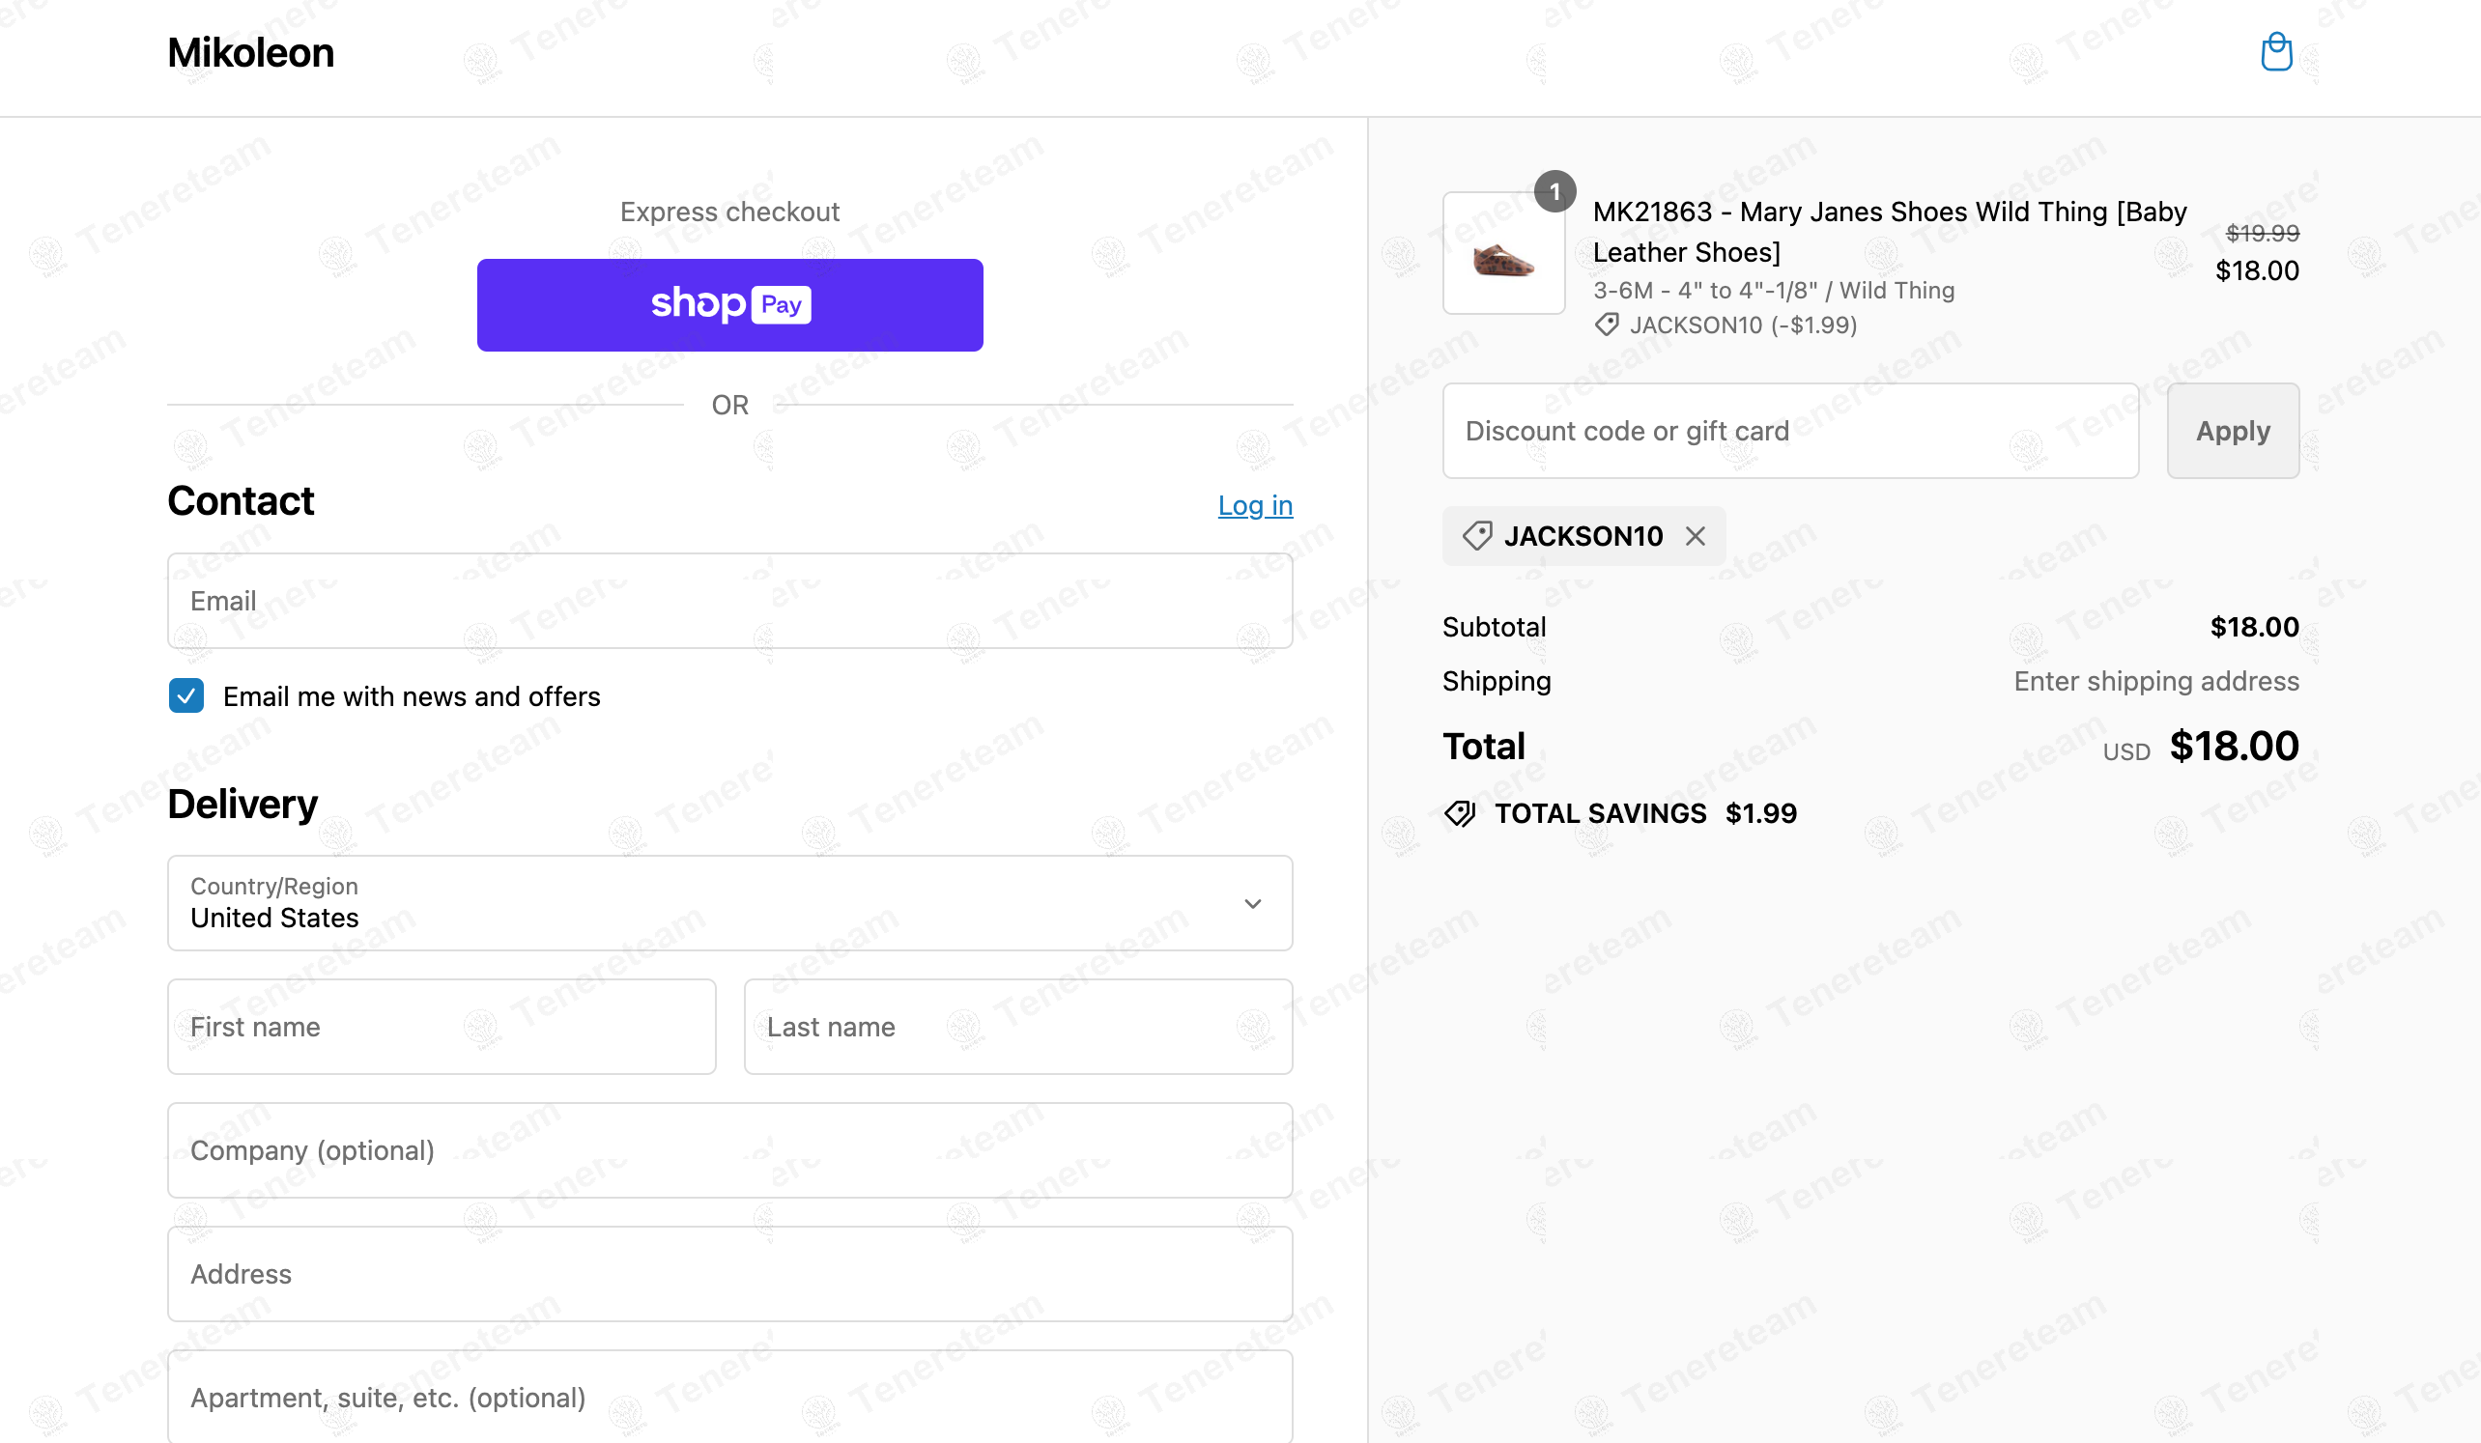Open the Mary Janes shoe product thumbnail

tap(1503, 253)
